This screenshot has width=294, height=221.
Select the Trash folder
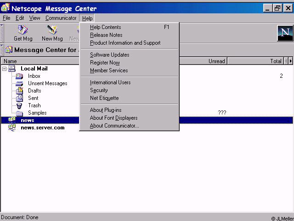point(34,105)
